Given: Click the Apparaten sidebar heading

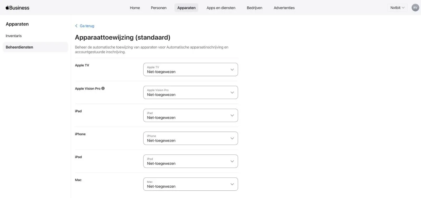Looking at the screenshot, I should [17, 24].
